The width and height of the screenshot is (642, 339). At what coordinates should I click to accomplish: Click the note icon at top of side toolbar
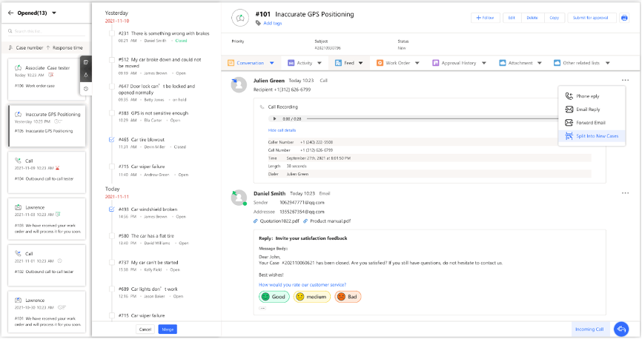point(86,62)
